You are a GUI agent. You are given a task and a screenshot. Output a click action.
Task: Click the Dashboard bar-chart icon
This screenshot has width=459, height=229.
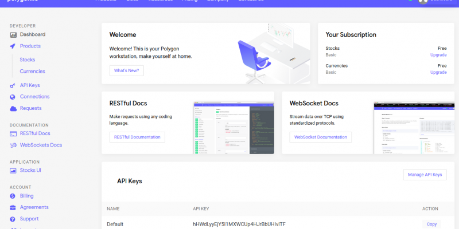pos(13,35)
